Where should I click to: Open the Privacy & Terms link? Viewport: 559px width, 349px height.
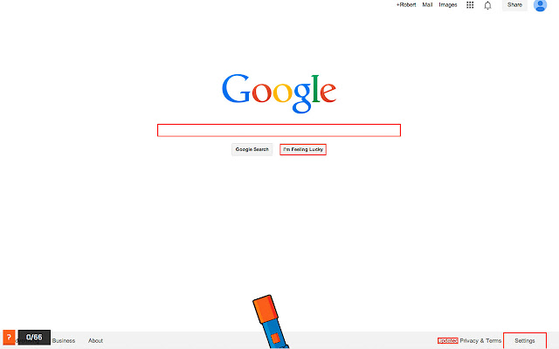(x=480, y=341)
